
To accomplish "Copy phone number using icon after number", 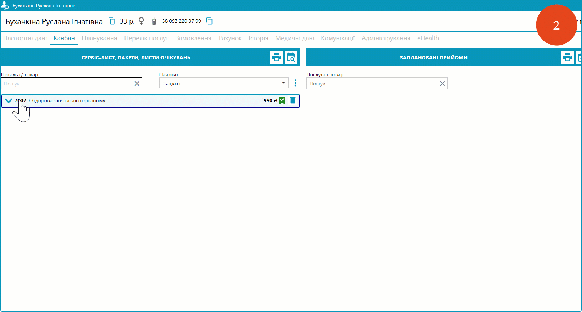I will tap(209, 21).
